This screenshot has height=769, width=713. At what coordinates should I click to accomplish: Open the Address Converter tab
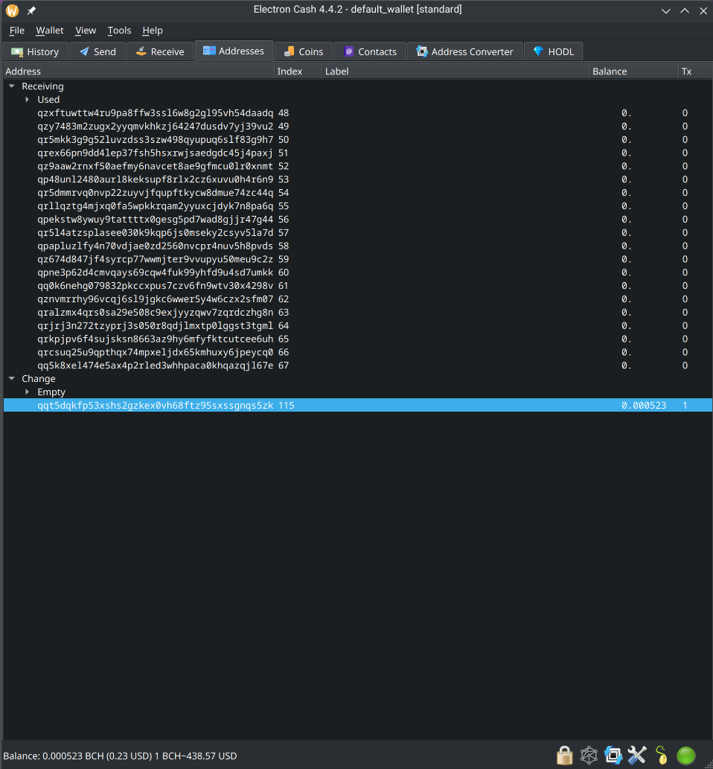tap(465, 51)
